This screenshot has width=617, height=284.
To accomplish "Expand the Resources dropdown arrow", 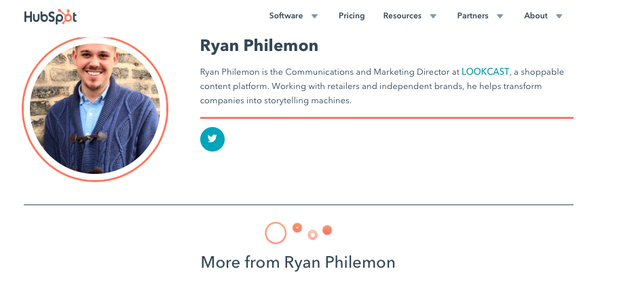I will tap(433, 16).
